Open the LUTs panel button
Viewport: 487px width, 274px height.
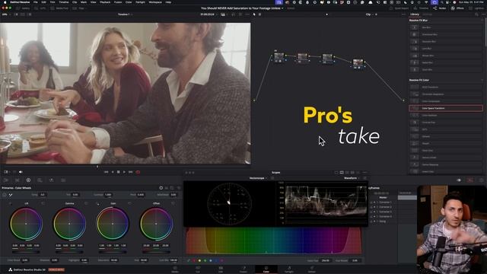click(40, 8)
